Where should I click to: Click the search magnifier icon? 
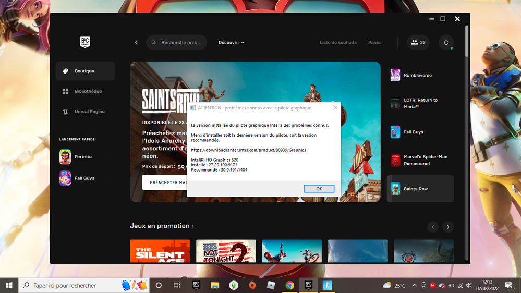(x=153, y=43)
